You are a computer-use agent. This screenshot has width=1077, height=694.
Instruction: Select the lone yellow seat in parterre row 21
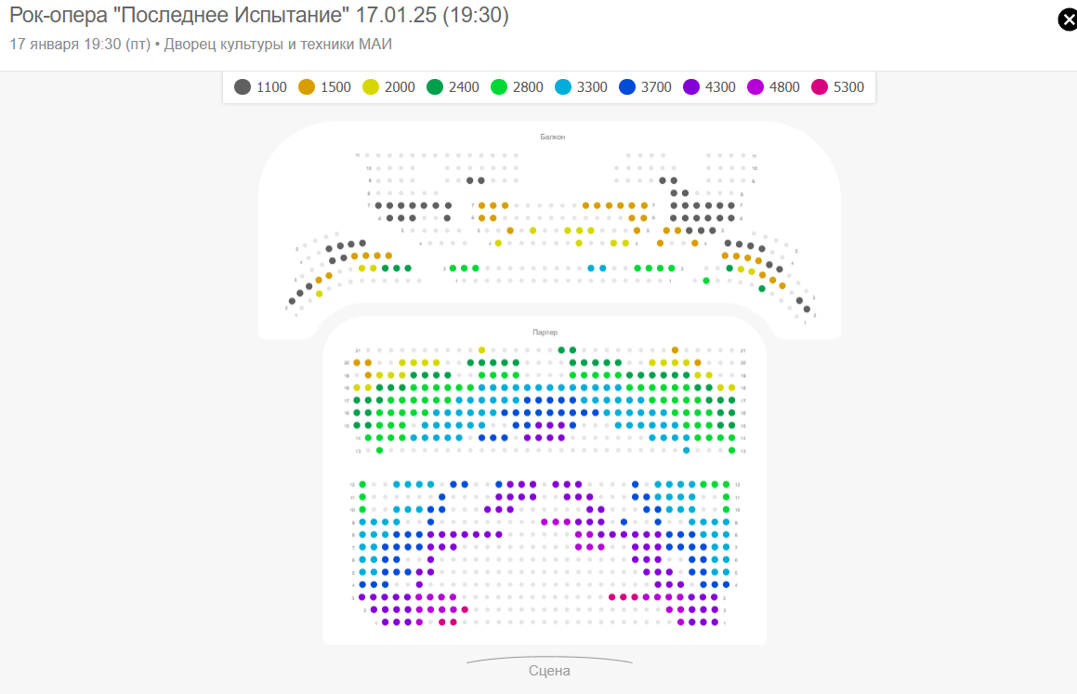coord(481,350)
